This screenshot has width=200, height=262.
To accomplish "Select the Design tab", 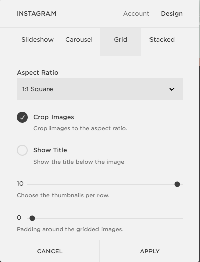I will click(x=172, y=14).
